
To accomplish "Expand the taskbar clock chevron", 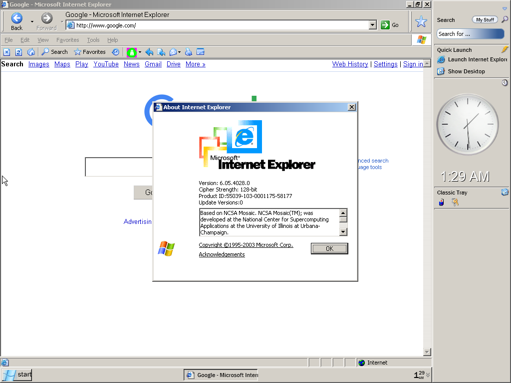I will pyautogui.click(x=428, y=375).
